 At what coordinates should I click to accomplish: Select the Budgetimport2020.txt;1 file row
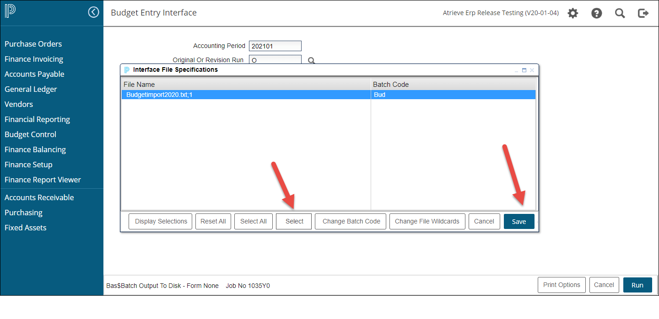tap(246, 95)
